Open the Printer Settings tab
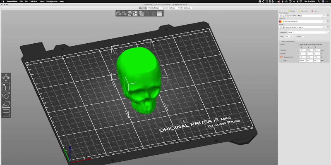The width and height of the screenshot is (331, 165). (x=184, y=8)
